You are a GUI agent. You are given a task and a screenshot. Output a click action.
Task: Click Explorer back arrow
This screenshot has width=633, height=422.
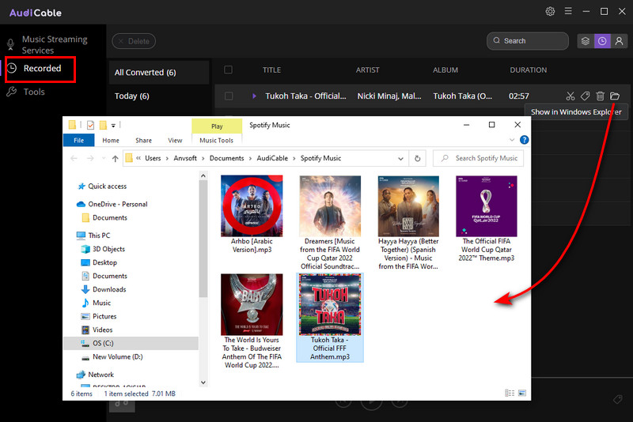tap(74, 158)
